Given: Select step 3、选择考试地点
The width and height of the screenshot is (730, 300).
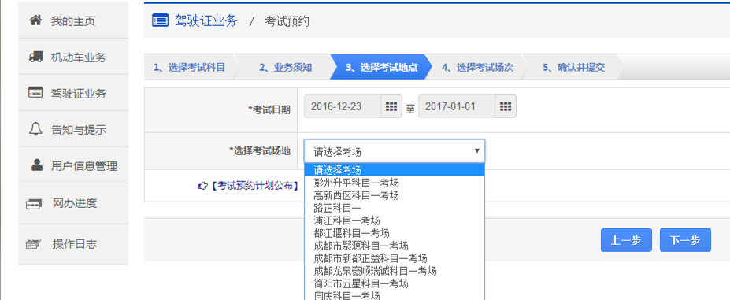Looking at the screenshot, I should coord(381,67).
